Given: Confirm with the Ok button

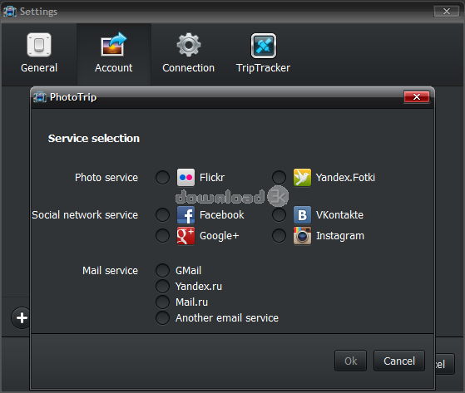Looking at the screenshot, I should (350, 361).
